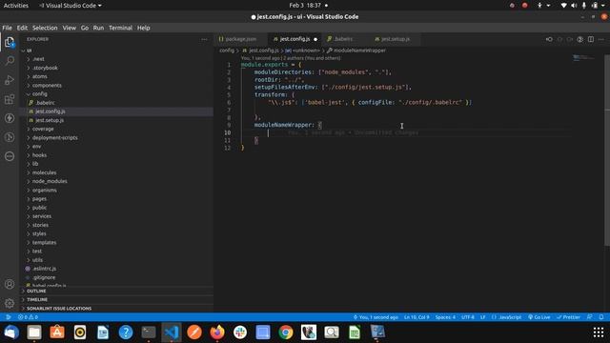The height and width of the screenshot is (343, 610).
Task: Toggle Go Live server in status bar
Action: 539,317
